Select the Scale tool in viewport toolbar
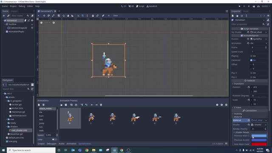Viewport: 272px width, 153px height. click(x=53, y=16)
